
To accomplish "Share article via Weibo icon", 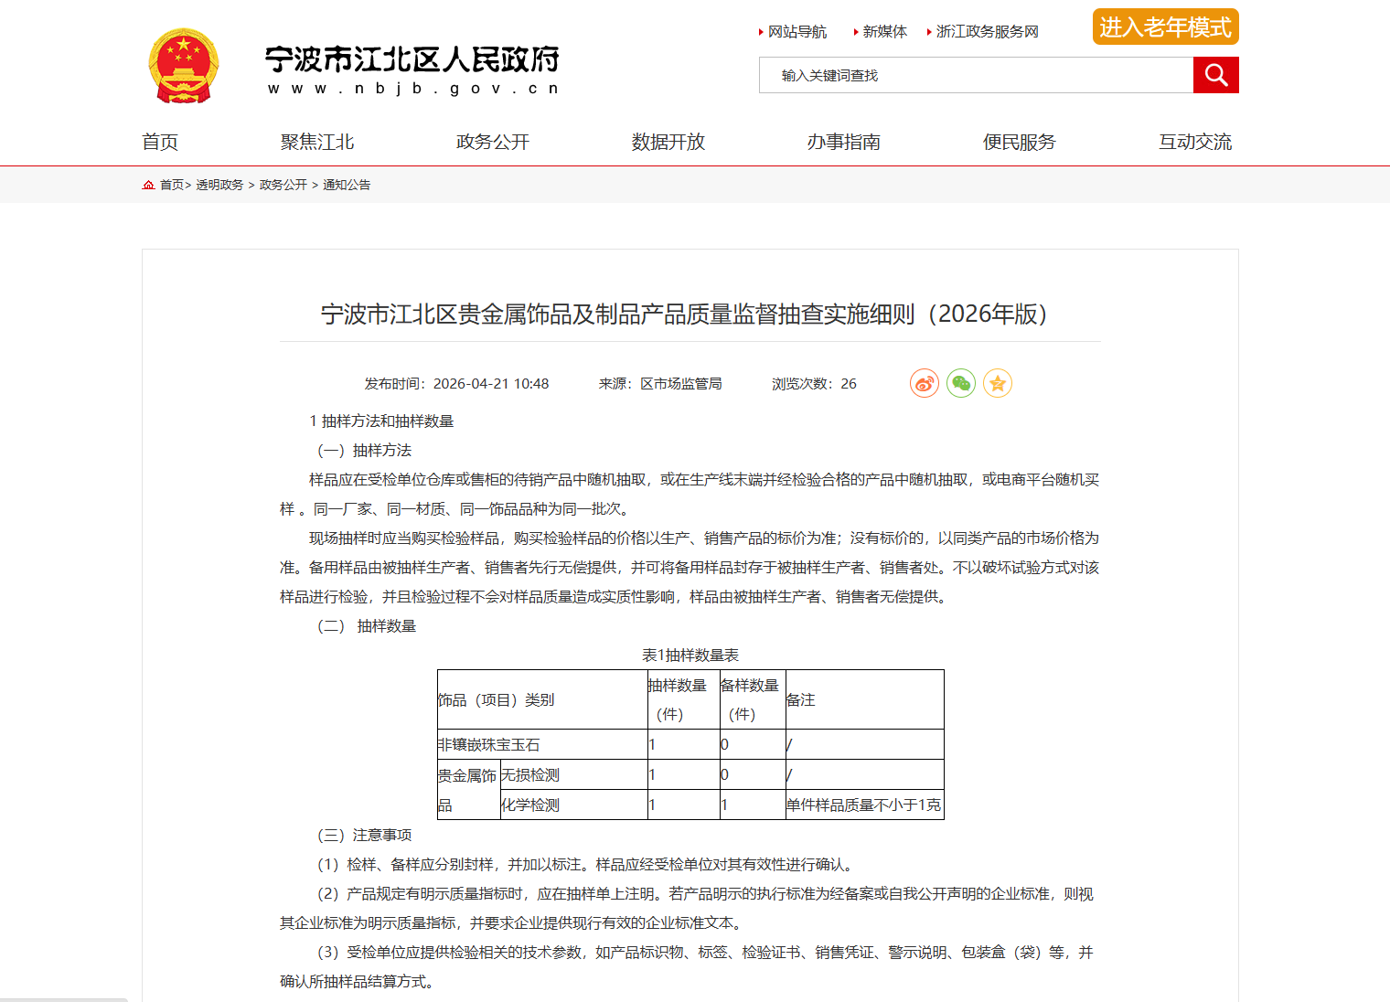I will (925, 383).
